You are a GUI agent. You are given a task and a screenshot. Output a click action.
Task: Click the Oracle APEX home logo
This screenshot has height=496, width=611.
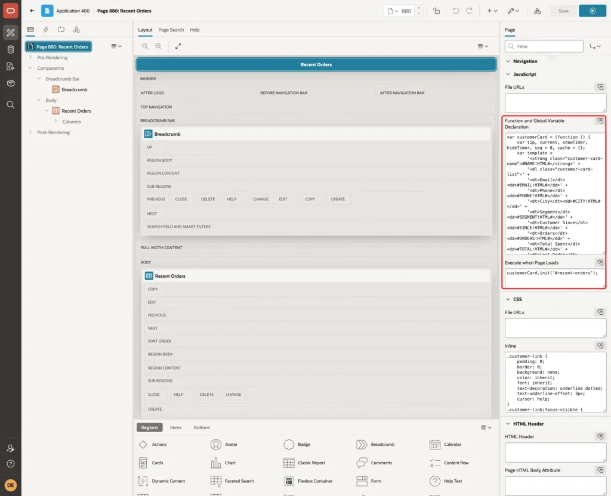[x=11, y=11]
